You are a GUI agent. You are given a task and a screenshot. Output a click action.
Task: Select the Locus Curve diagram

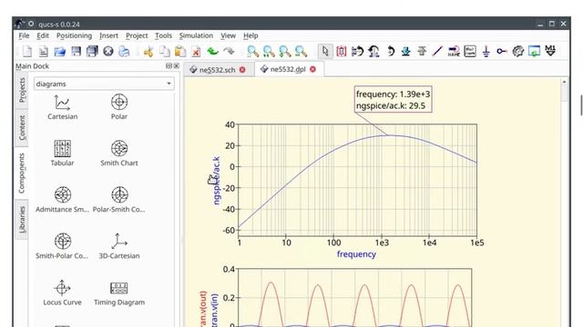[63, 292]
